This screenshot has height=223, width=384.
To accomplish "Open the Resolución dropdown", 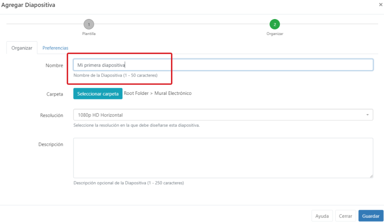I will tap(223, 115).
